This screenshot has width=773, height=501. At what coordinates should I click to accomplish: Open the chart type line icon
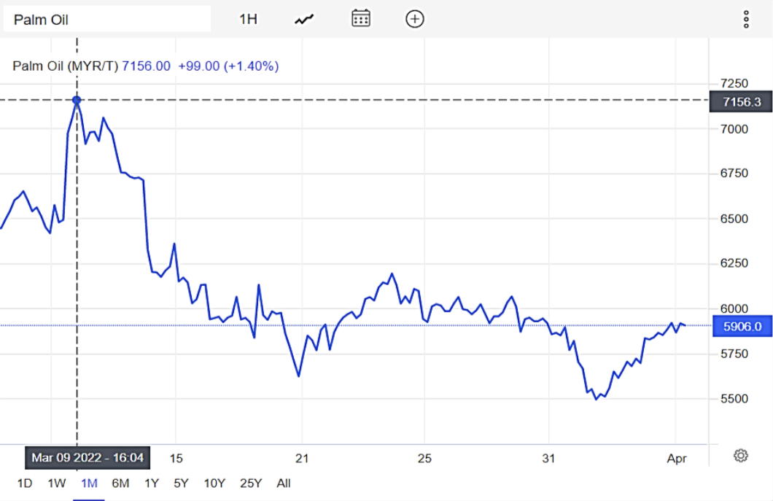click(304, 19)
